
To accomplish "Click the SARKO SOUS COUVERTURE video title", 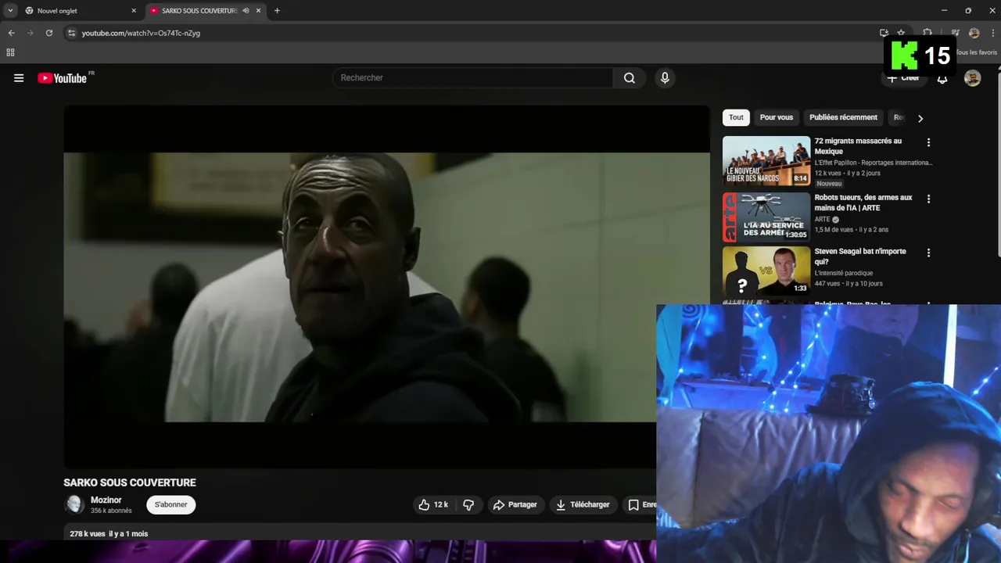I will pos(130,482).
